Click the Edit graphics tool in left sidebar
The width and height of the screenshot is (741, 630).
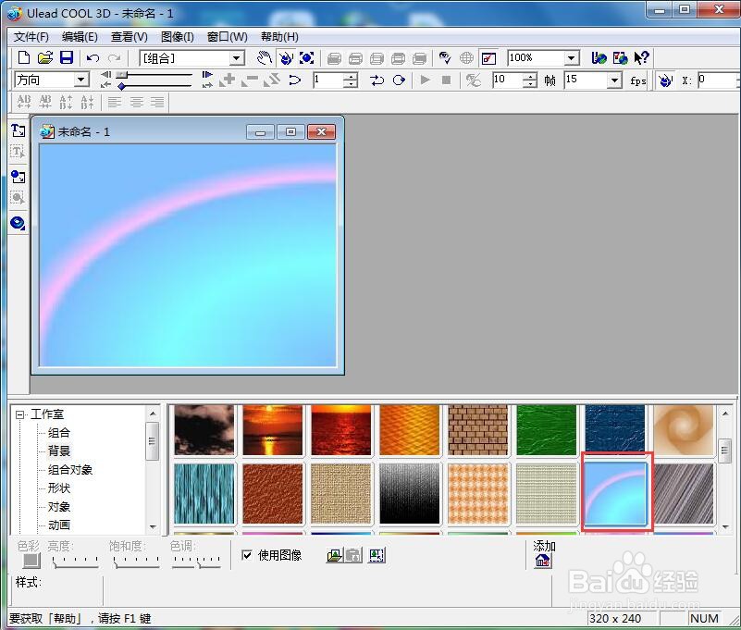pyautogui.click(x=18, y=198)
